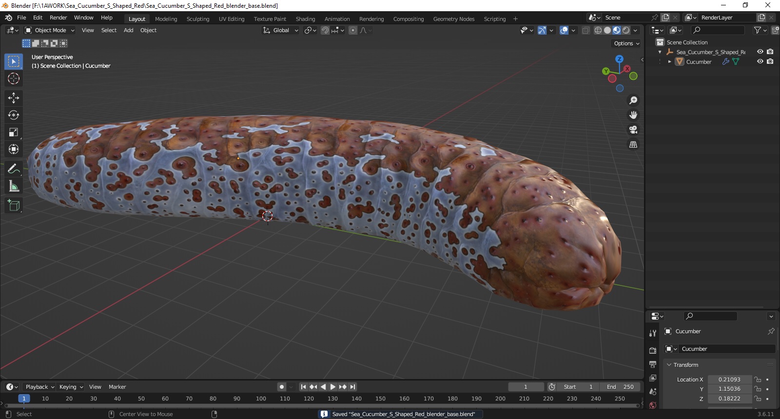
Task: Collapse the Transform panel
Action: (x=669, y=365)
